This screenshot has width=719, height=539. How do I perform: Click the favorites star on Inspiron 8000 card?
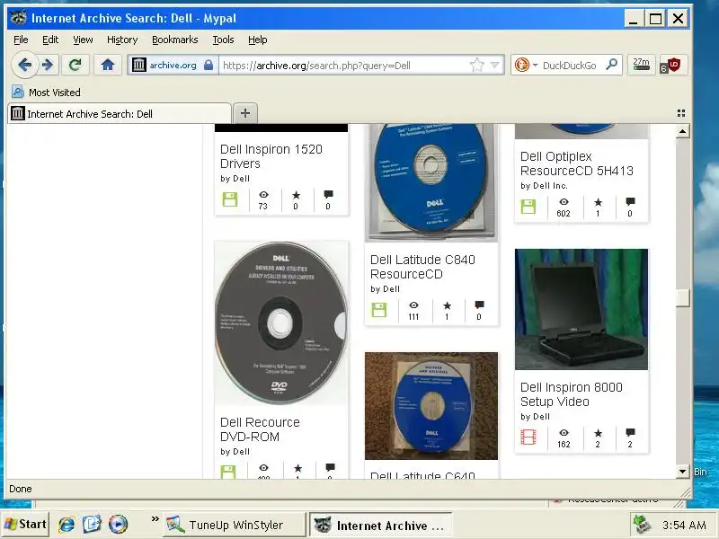coord(598,433)
